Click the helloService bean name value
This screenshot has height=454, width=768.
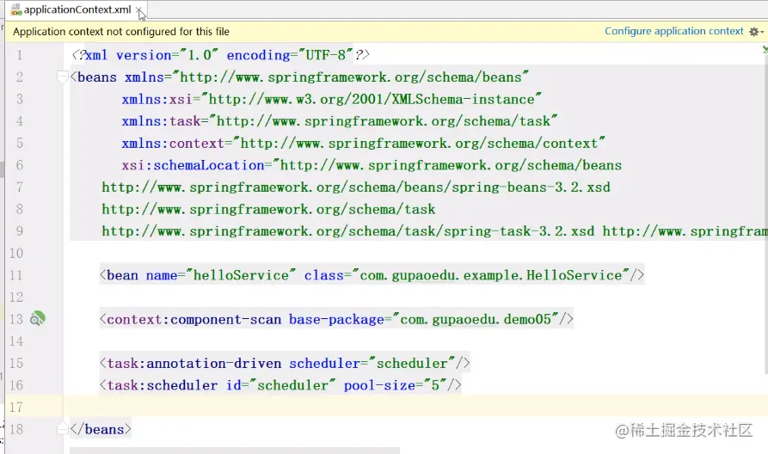coord(241,275)
